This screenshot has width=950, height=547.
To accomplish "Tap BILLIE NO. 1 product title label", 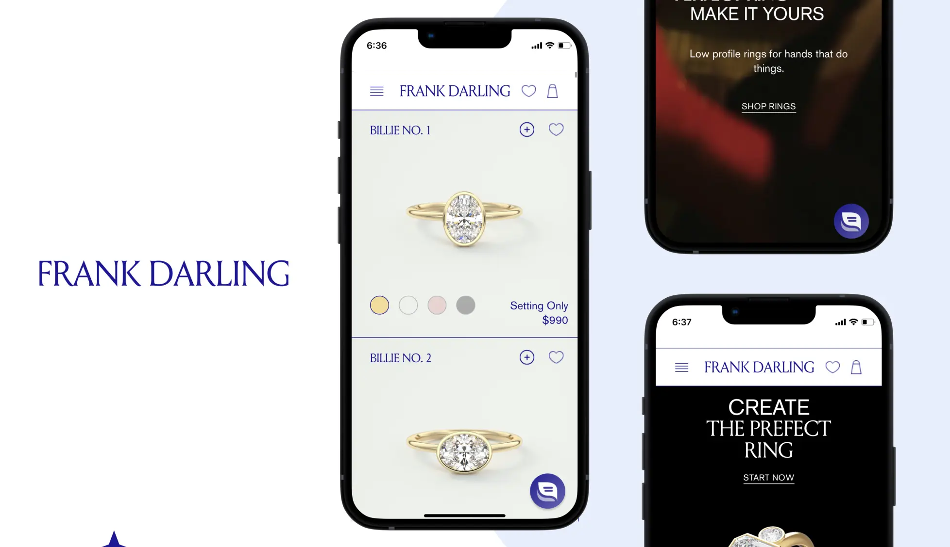I will [x=400, y=130].
